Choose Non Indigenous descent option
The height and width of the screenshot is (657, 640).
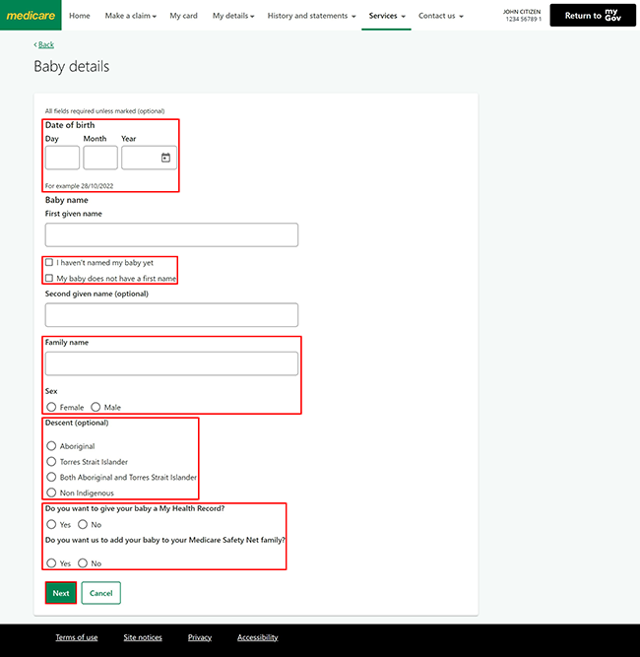(x=51, y=493)
